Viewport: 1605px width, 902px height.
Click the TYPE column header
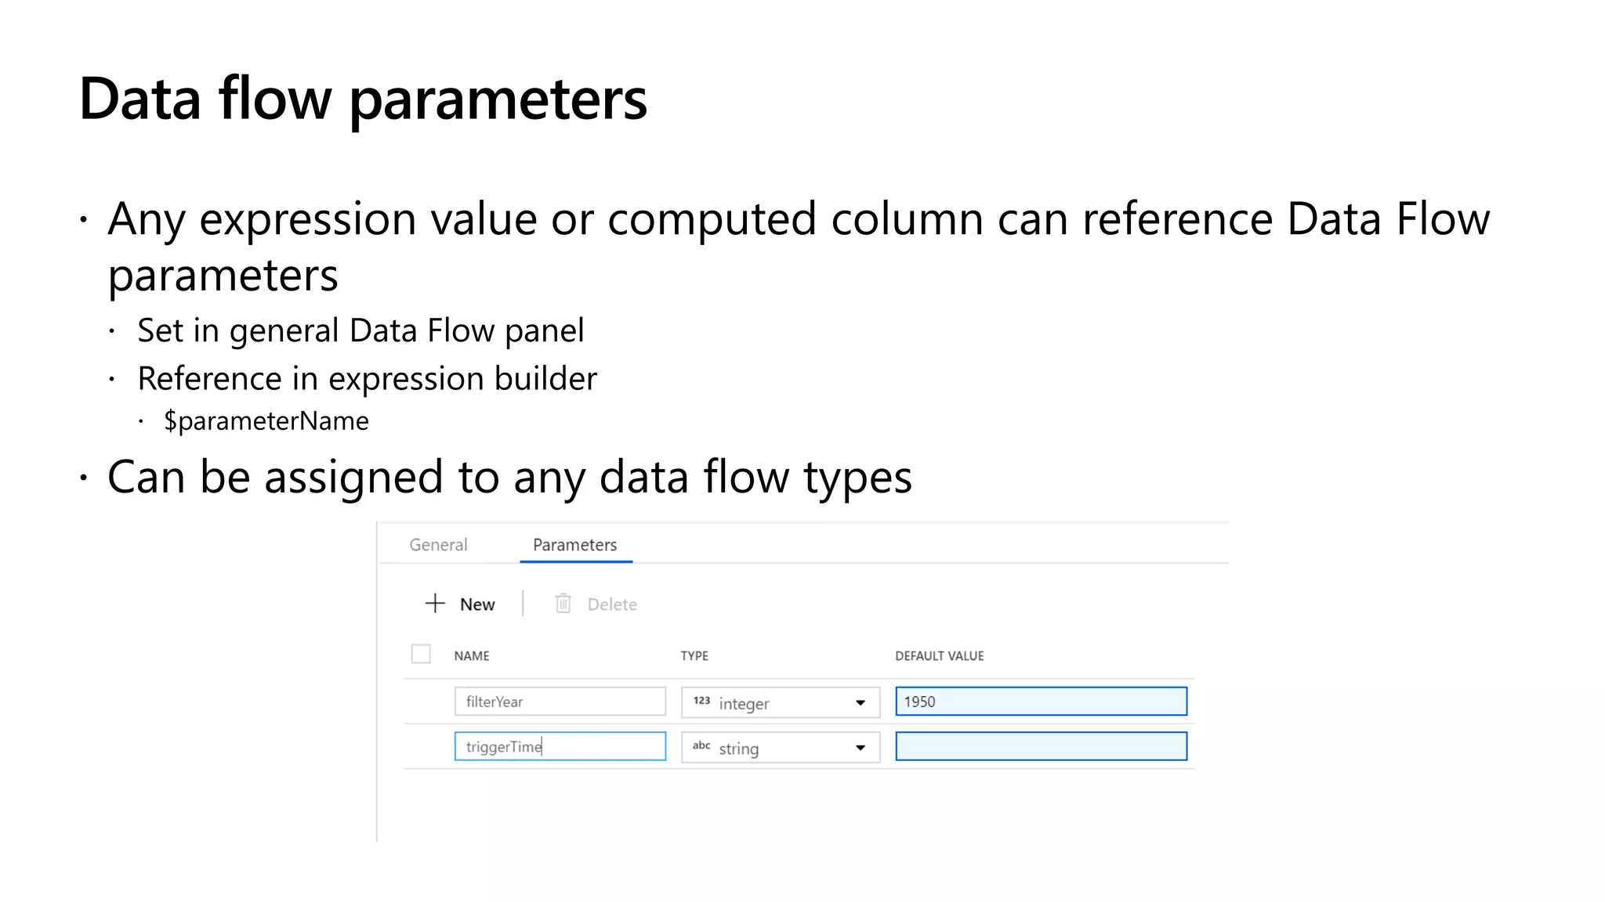[694, 656]
